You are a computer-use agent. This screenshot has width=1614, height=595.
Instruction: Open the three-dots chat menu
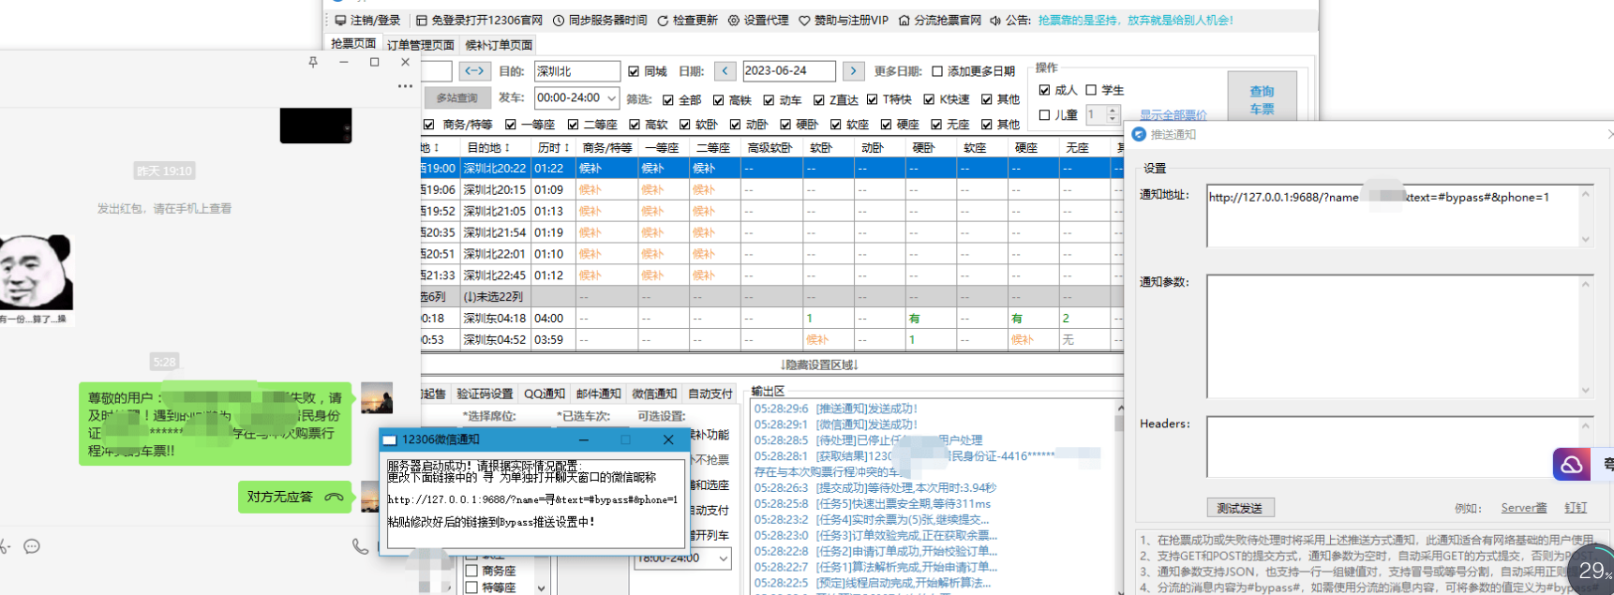pyautogui.click(x=405, y=86)
